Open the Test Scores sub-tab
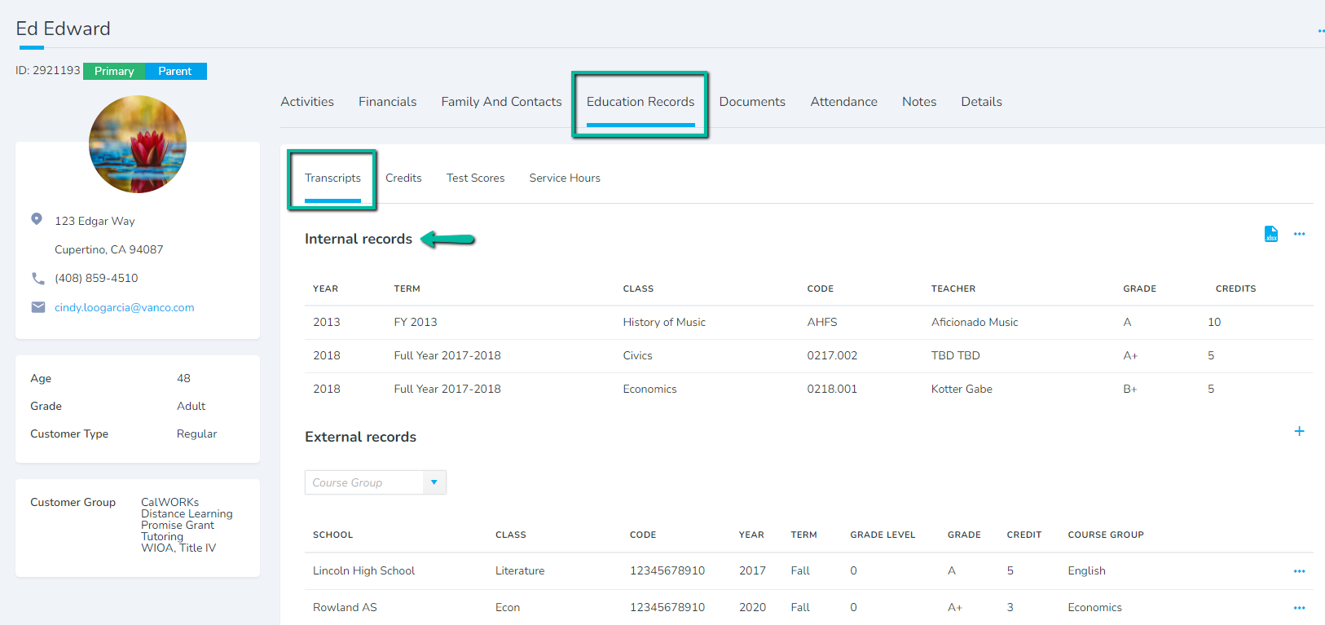1325x625 pixels. pyautogui.click(x=475, y=178)
